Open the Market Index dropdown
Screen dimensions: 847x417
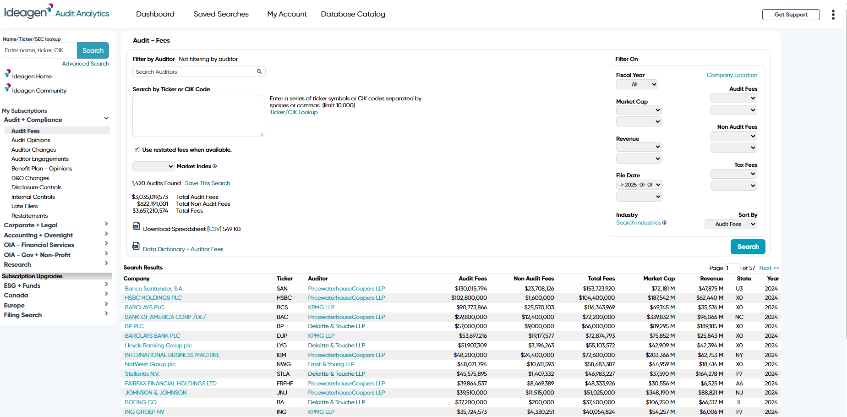[x=153, y=166]
